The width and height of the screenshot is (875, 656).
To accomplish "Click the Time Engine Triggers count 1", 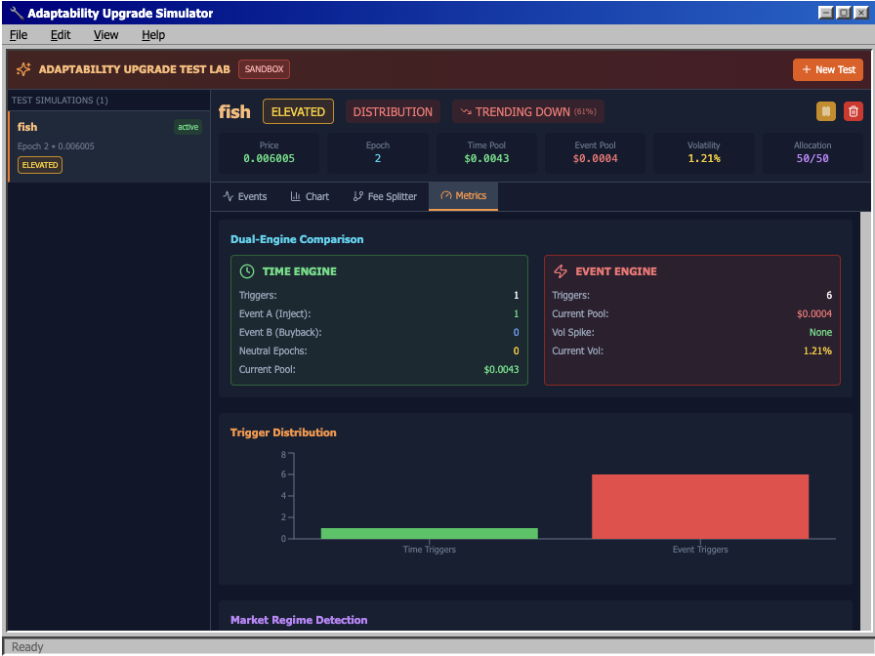I will pos(517,296).
